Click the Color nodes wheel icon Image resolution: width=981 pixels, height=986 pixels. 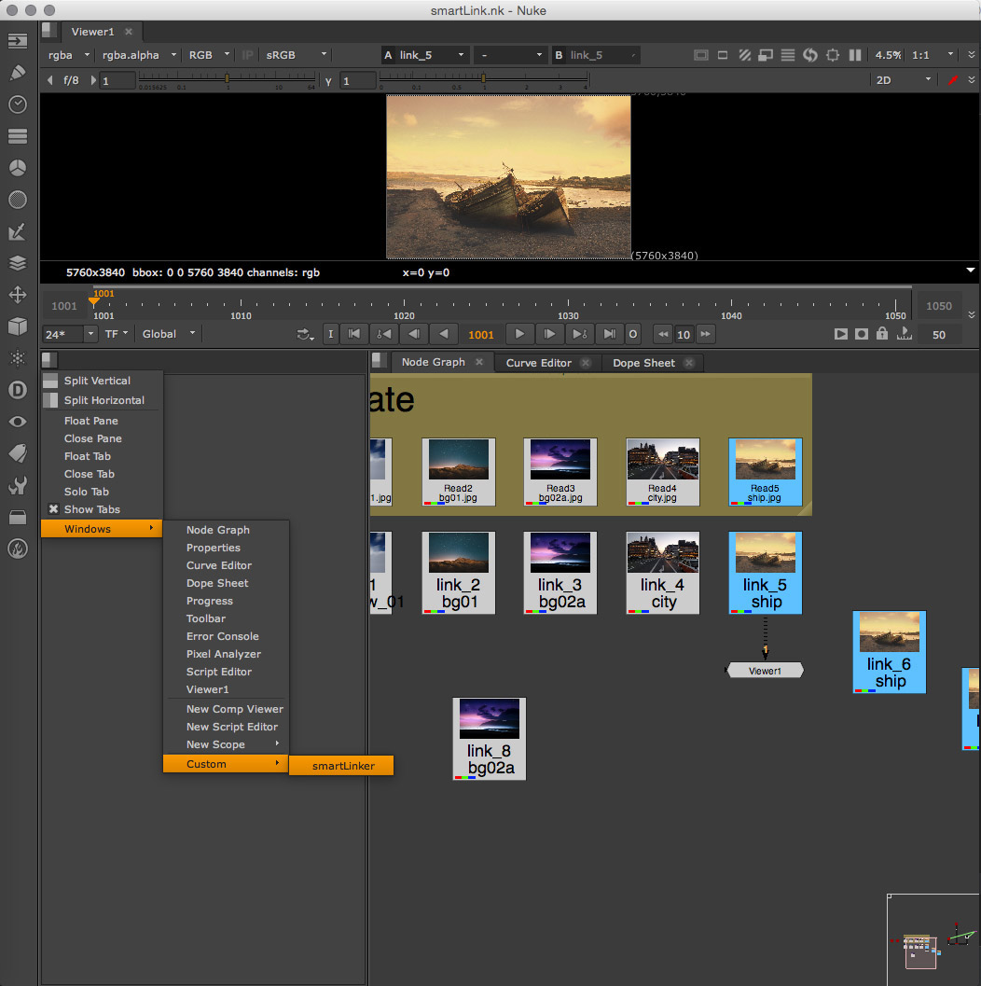click(x=17, y=168)
